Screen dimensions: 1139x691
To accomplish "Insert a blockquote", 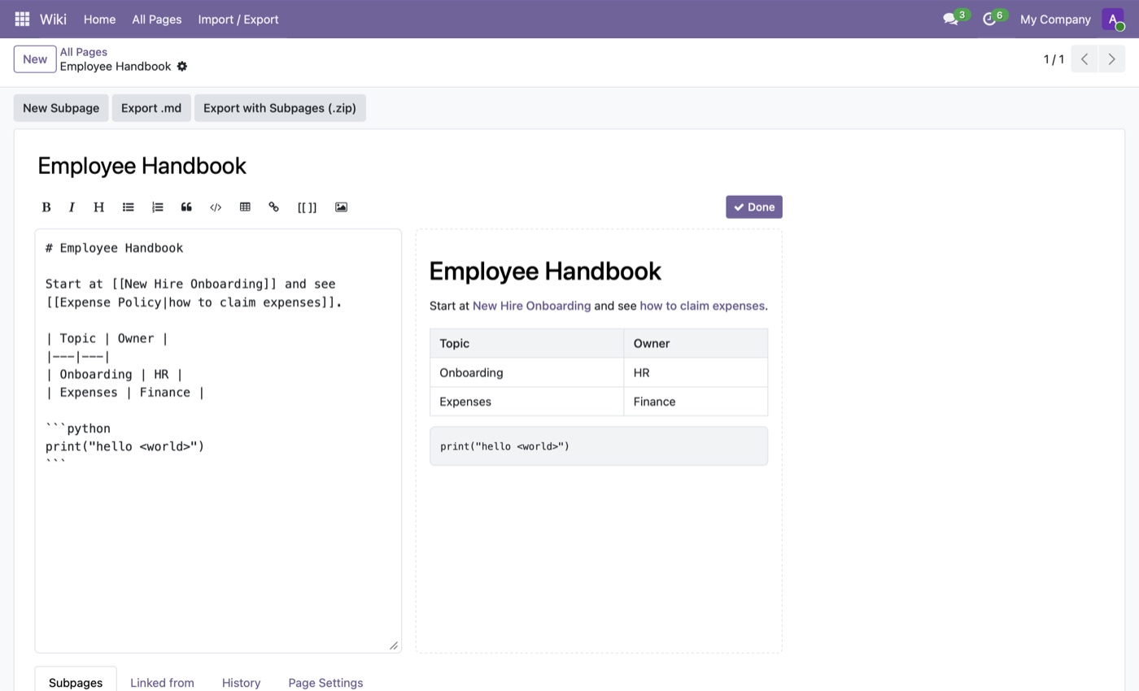I will coord(186,207).
